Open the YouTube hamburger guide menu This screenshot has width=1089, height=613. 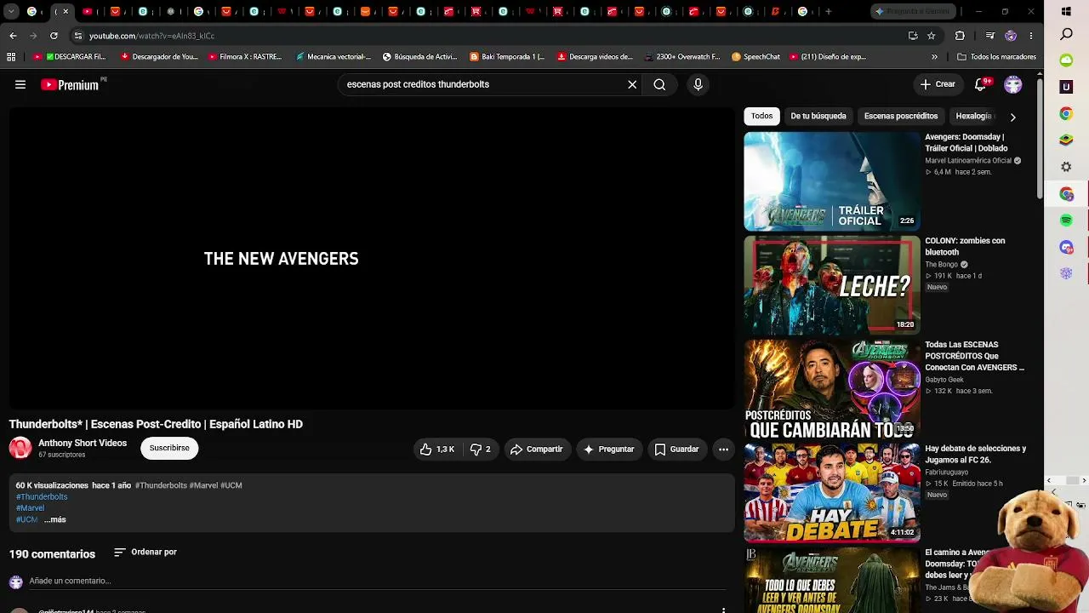[20, 84]
